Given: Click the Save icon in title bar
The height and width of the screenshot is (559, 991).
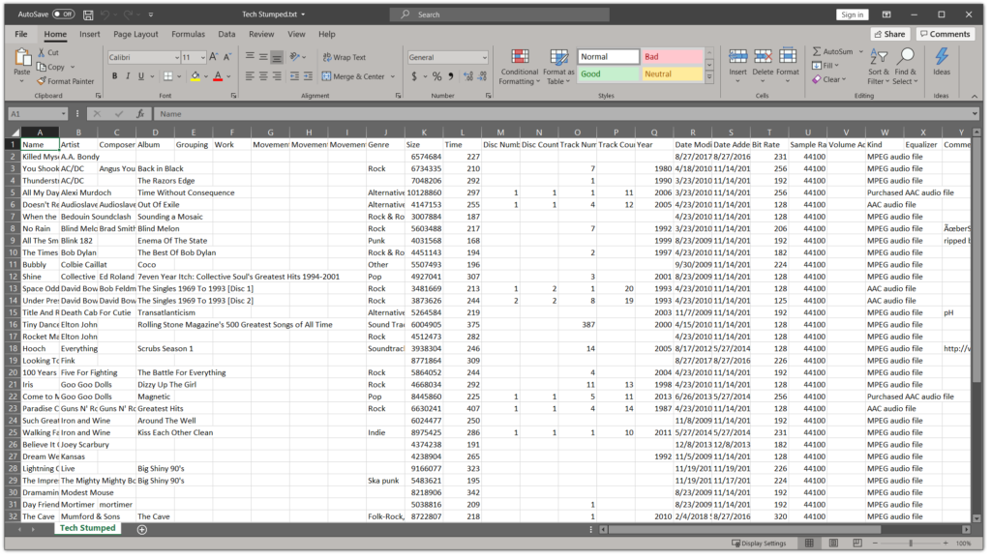Looking at the screenshot, I should (88, 14).
